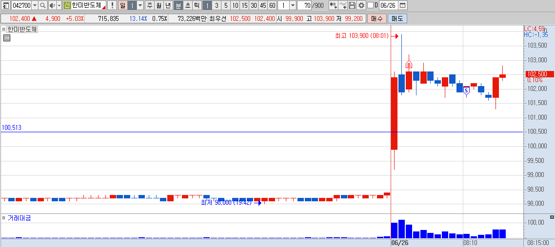The width and height of the screenshot is (555, 247).
Task: Click the 최고 103,900 (08:01) high label
Action: pyautogui.click(x=362, y=35)
